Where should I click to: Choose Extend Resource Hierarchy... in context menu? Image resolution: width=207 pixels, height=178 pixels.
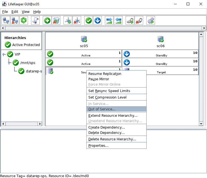point(116,116)
